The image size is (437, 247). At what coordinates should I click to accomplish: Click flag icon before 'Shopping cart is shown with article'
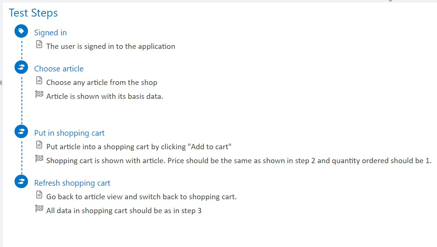[x=39, y=159]
